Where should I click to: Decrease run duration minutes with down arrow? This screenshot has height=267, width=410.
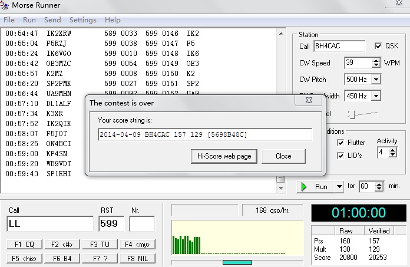(x=379, y=189)
